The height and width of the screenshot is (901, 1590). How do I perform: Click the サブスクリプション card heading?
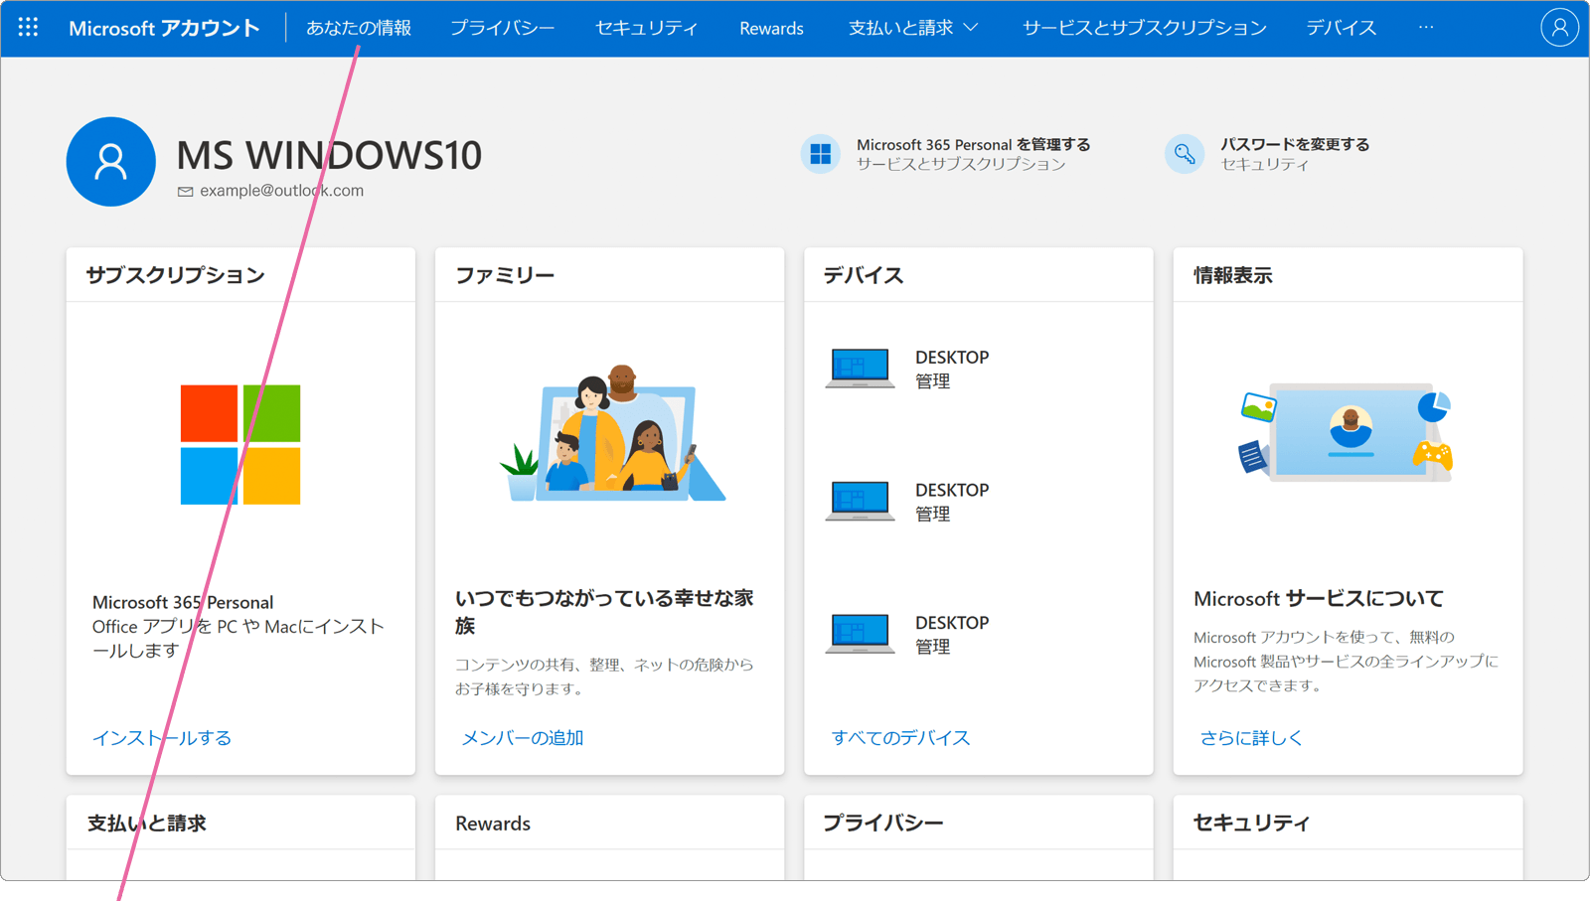(x=176, y=275)
